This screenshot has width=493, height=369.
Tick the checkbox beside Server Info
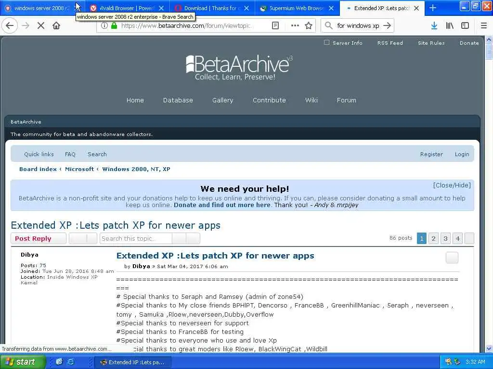click(x=327, y=42)
